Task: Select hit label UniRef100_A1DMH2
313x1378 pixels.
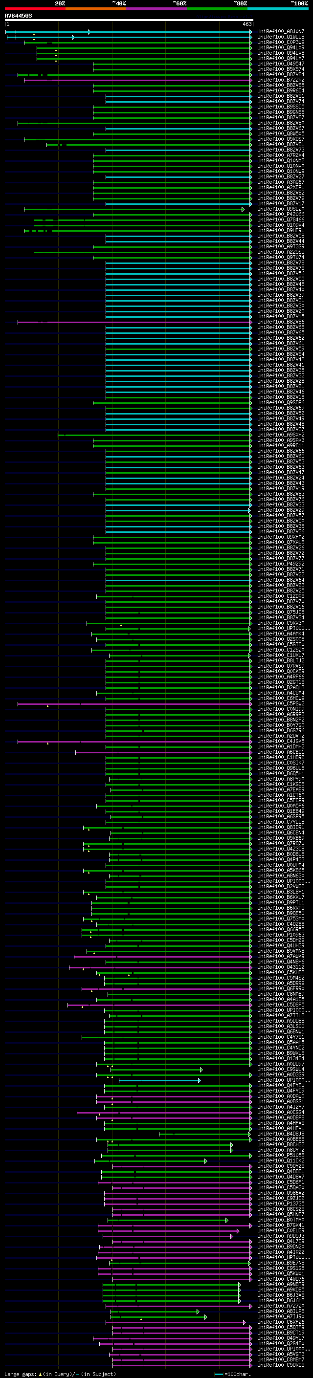Action: [281, 747]
